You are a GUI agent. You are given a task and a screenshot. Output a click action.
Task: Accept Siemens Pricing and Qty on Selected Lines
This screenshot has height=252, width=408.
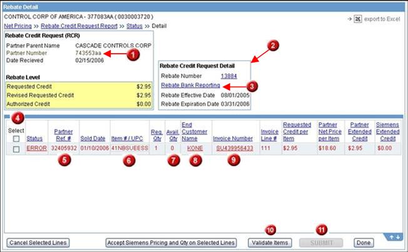(x=171, y=243)
